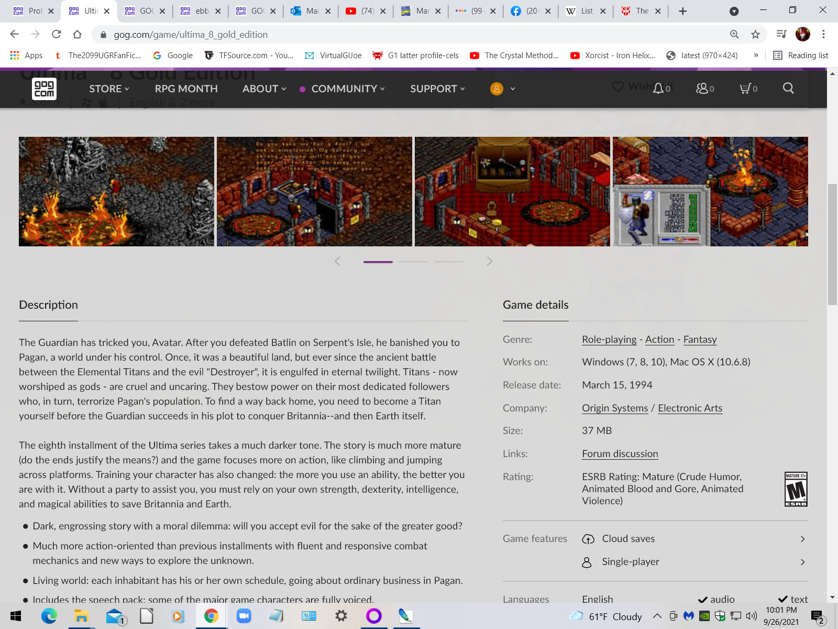Image resolution: width=838 pixels, height=629 pixels.
Task: Open Reading list button
Action: 801,55
